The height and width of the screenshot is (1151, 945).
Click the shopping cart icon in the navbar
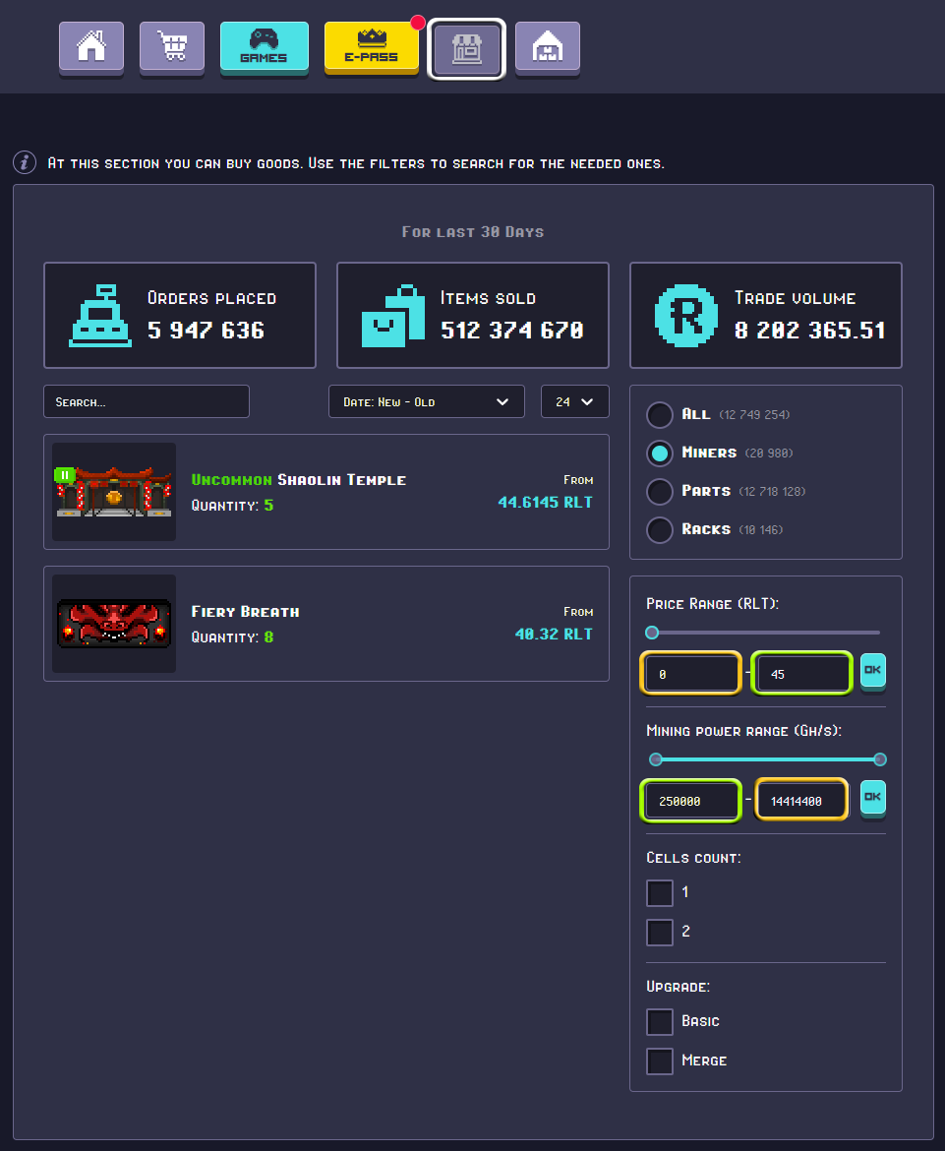(171, 47)
